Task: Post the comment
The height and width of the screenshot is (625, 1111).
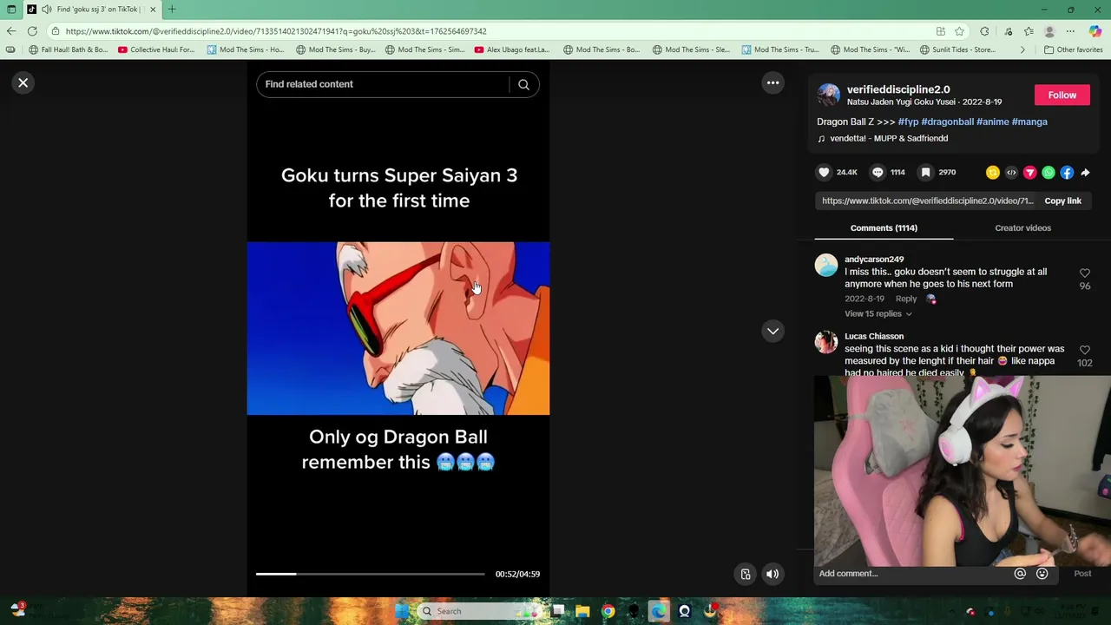Action: 1082,574
